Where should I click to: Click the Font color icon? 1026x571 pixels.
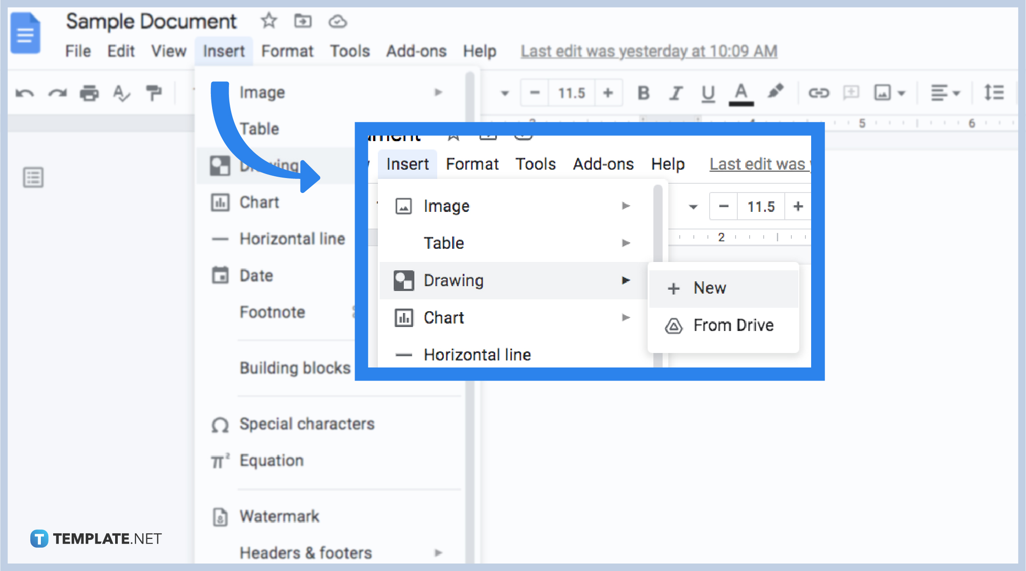pos(740,93)
